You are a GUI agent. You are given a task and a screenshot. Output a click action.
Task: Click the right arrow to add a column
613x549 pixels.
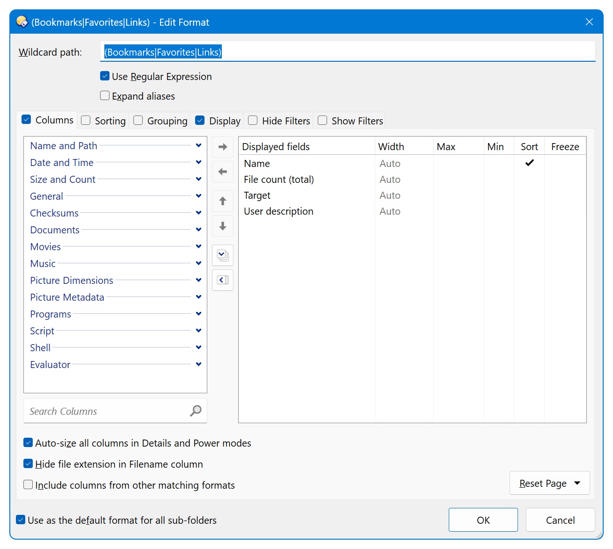click(223, 146)
